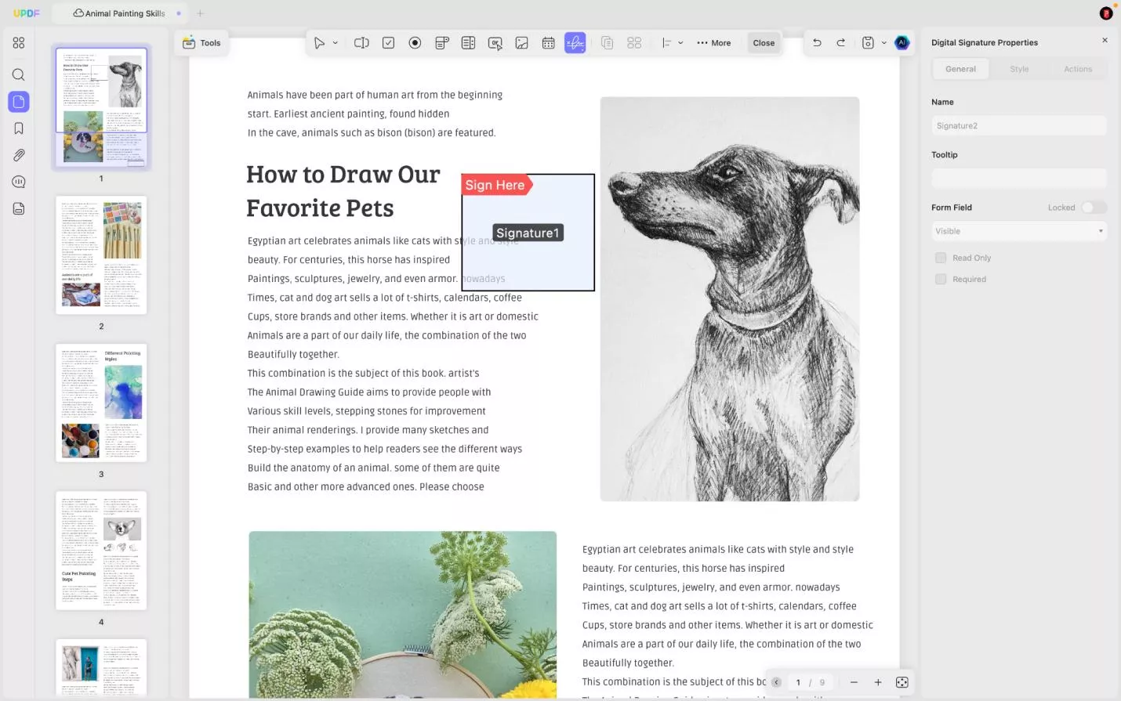Click the How to Draw Our heading
The width and height of the screenshot is (1121, 701).
pyautogui.click(x=343, y=174)
